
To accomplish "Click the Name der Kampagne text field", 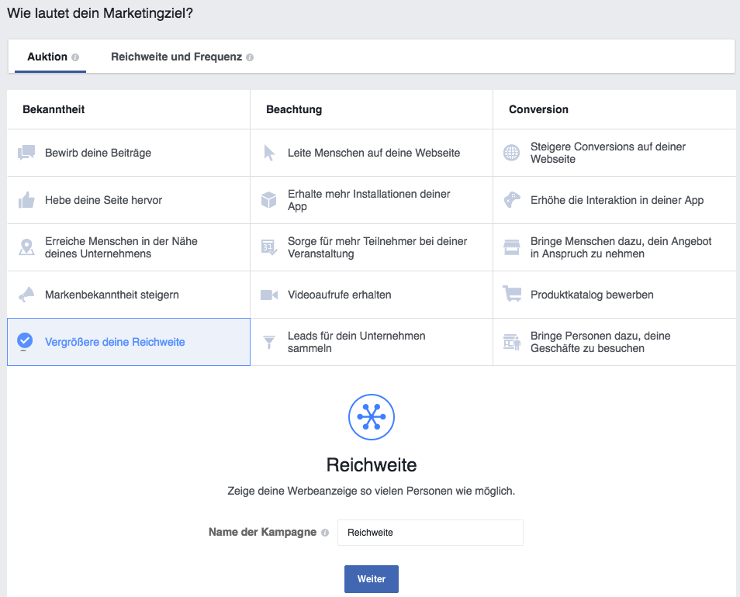I will pyautogui.click(x=431, y=533).
